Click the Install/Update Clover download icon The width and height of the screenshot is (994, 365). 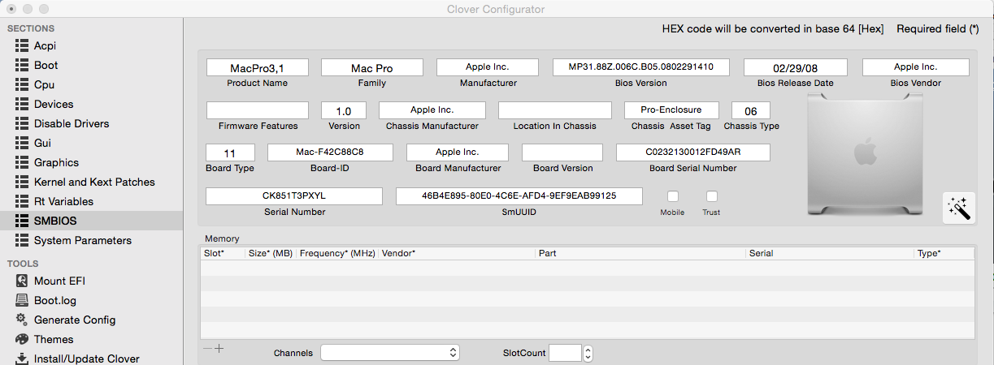pyautogui.click(x=22, y=359)
